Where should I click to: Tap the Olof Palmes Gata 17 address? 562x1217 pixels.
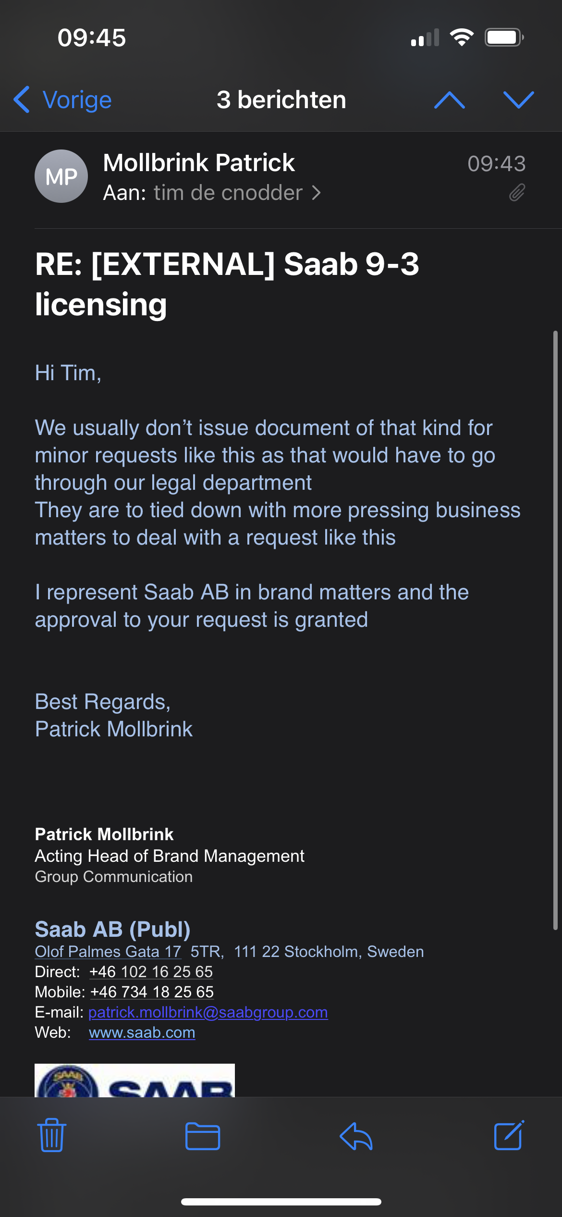point(108,952)
